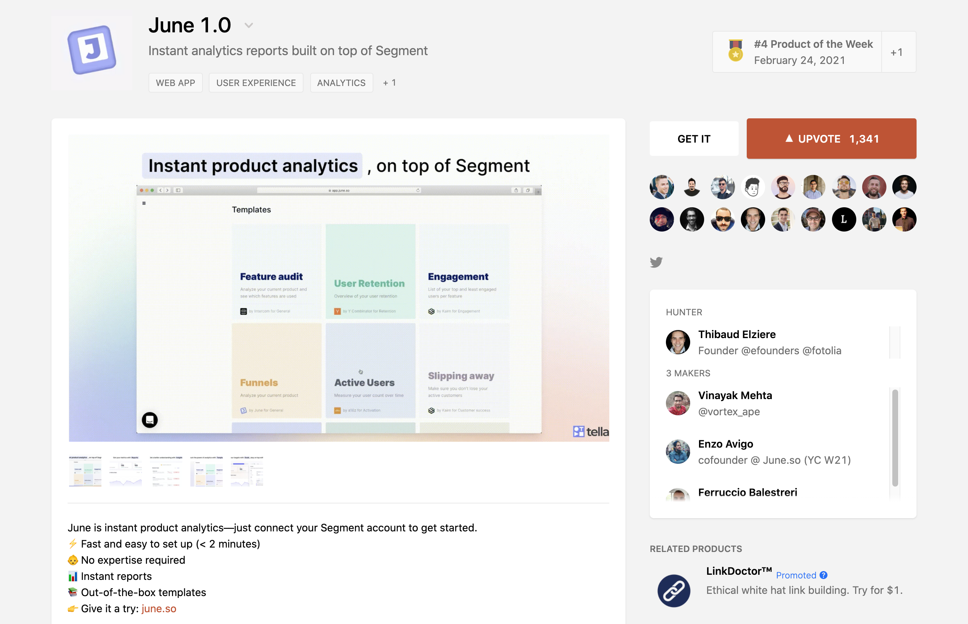Screen dimensions: 968x624
Task: Select the third gallery thumbnail with Insights
Action: 166,471
